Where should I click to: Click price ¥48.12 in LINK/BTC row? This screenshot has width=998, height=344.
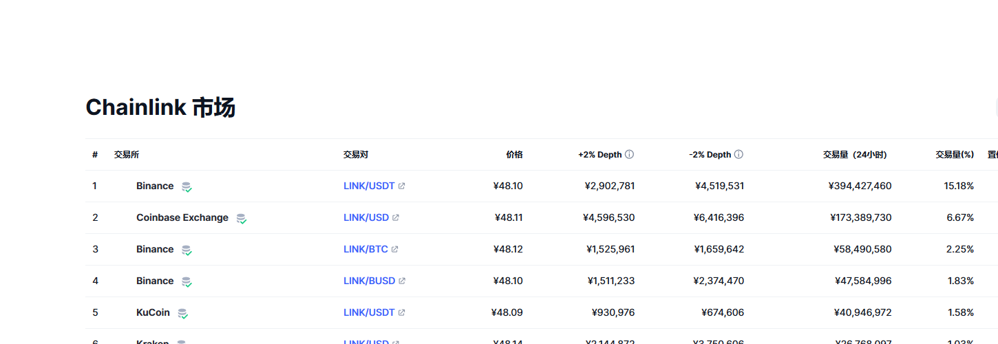pyautogui.click(x=508, y=249)
